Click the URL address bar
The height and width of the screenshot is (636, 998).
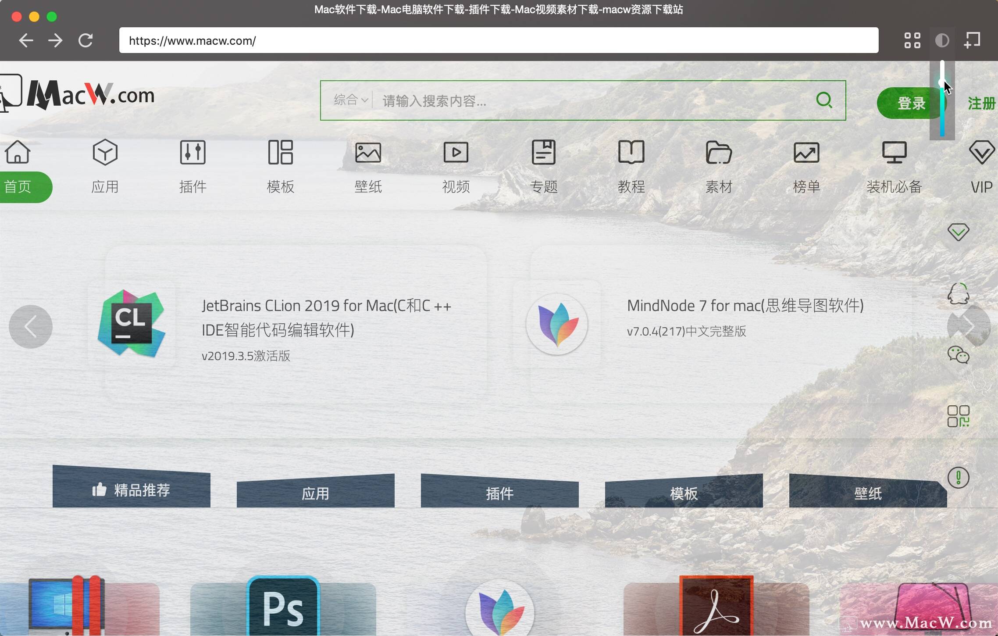click(x=499, y=40)
